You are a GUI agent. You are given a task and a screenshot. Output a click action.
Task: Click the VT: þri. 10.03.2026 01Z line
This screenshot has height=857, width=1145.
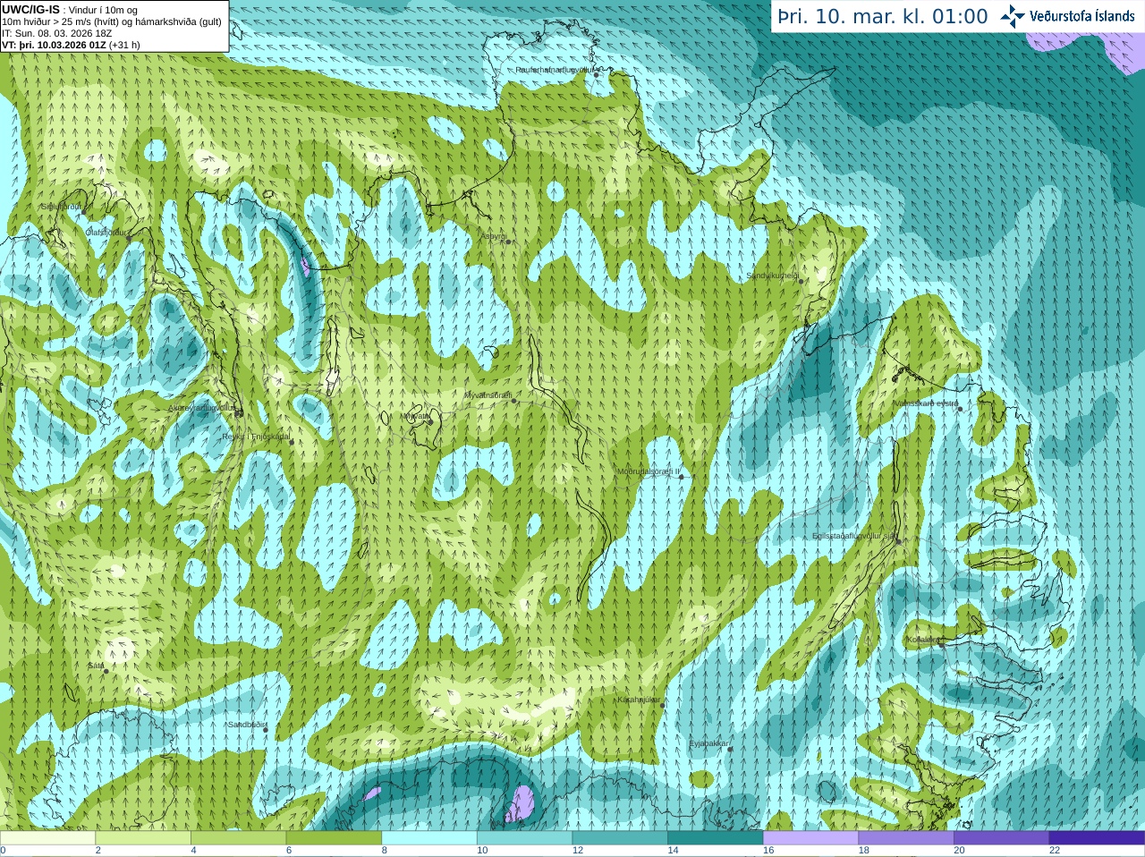[71, 45]
